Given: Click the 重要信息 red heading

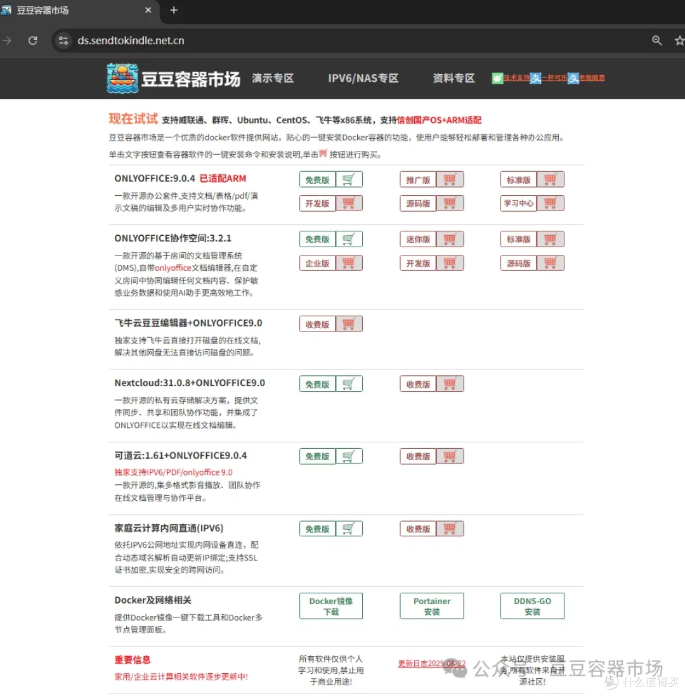Looking at the screenshot, I should tap(133, 660).
